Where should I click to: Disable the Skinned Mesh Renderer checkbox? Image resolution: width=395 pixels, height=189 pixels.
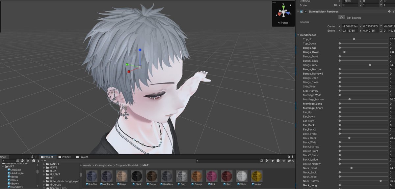[306, 11]
